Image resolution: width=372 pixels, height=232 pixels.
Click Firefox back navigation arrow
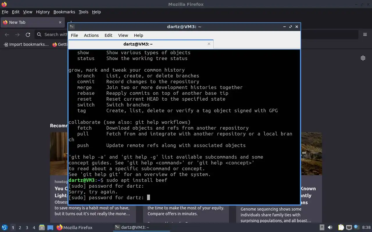point(7,35)
